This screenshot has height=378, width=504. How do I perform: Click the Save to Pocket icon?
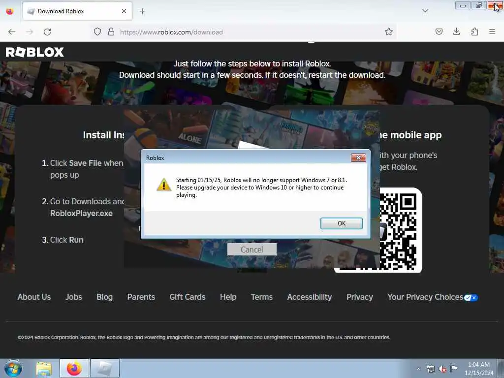coord(439,32)
